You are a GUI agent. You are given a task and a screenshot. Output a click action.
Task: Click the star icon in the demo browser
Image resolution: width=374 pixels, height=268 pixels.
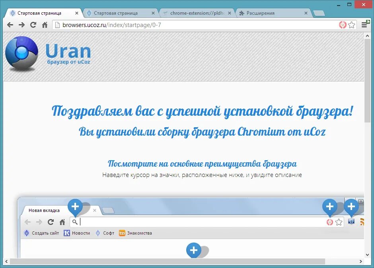(339, 222)
